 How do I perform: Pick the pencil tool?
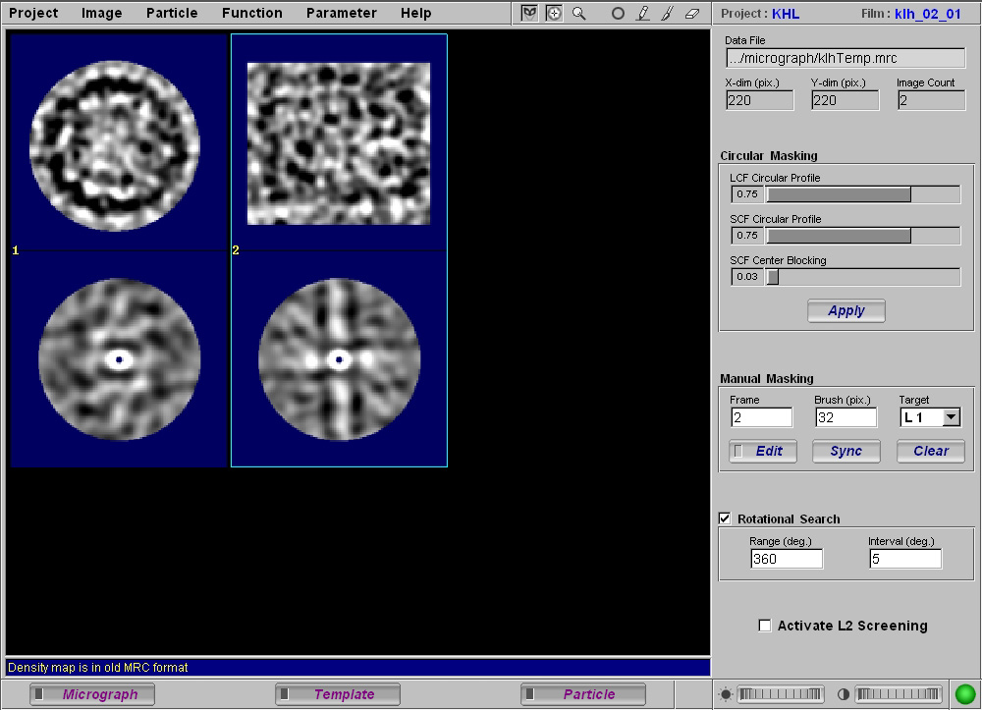pyautogui.click(x=643, y=14)
